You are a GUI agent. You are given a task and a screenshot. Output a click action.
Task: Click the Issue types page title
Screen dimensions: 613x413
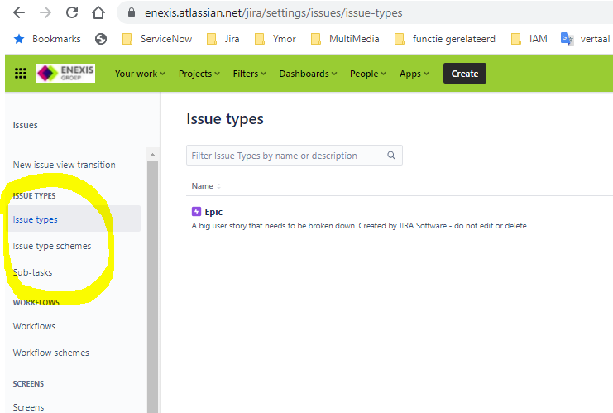(225, 119)
